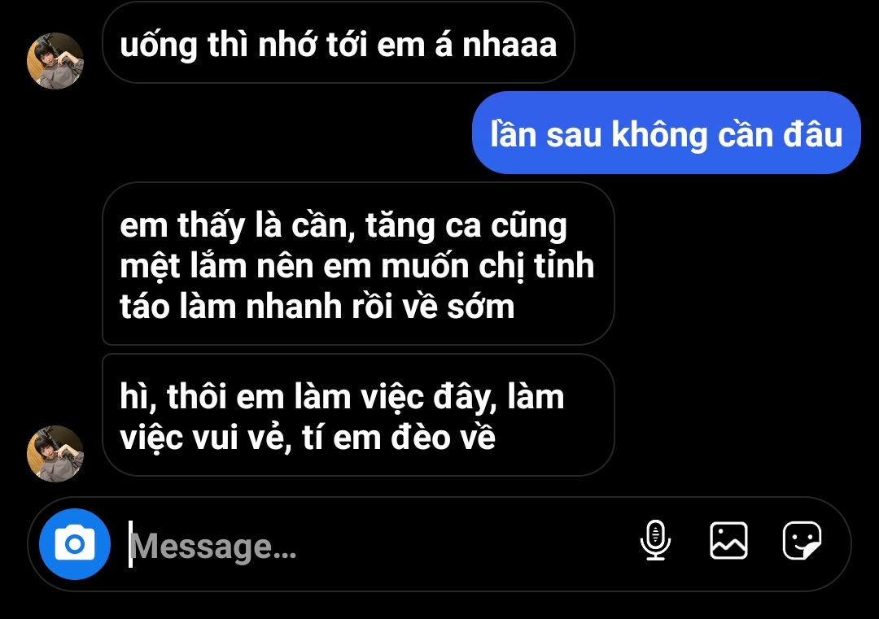Screen dimensions: 879x619
Task: Open the blue camera button
Action: click(x=75, y=544)
